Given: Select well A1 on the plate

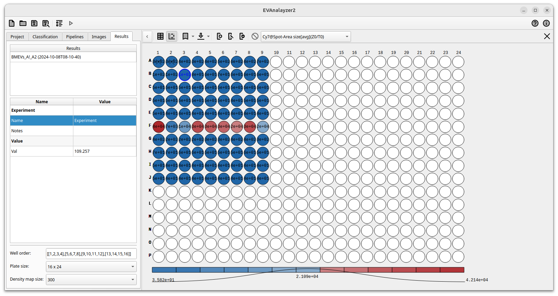Looking at the screenshot, I should [158, 62].
